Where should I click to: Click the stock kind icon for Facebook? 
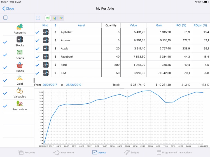pos(46,57)
